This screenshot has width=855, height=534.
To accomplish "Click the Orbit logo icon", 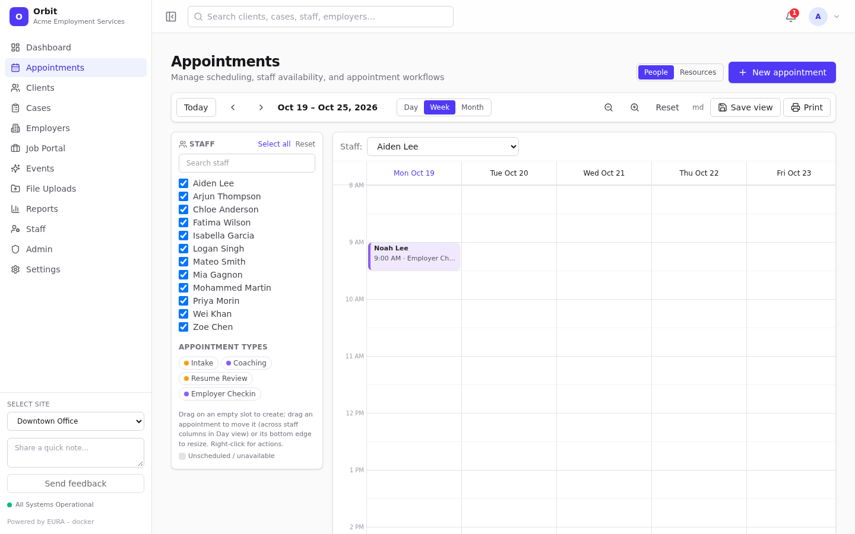I will tap(19, 17).
